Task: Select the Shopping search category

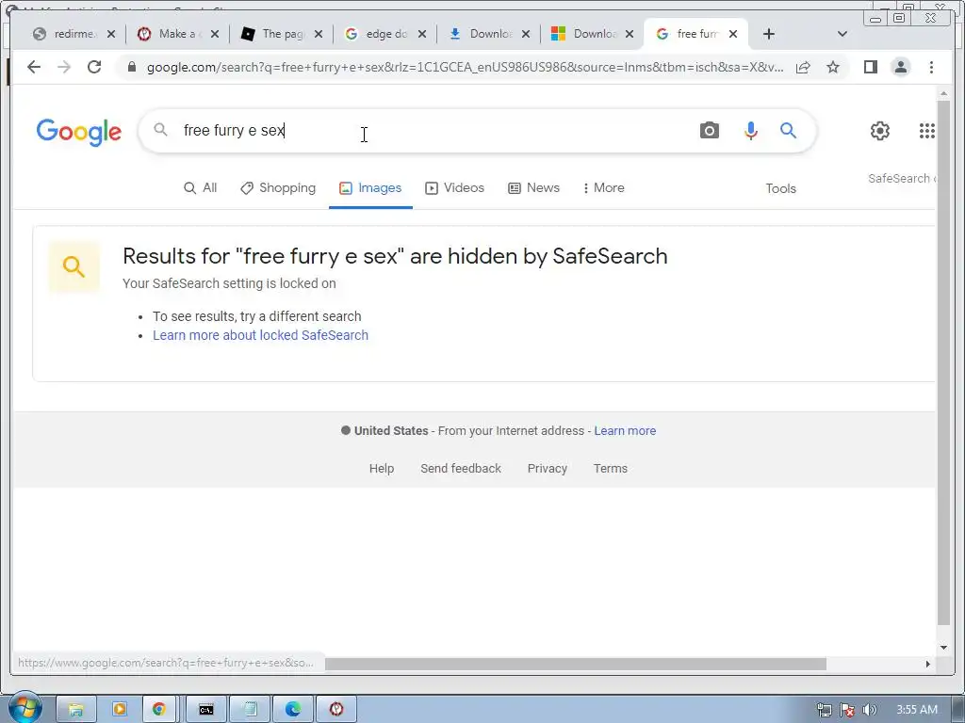Action: [278, 187]
